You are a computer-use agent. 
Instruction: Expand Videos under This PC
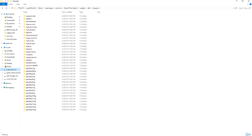pos(3,66)
